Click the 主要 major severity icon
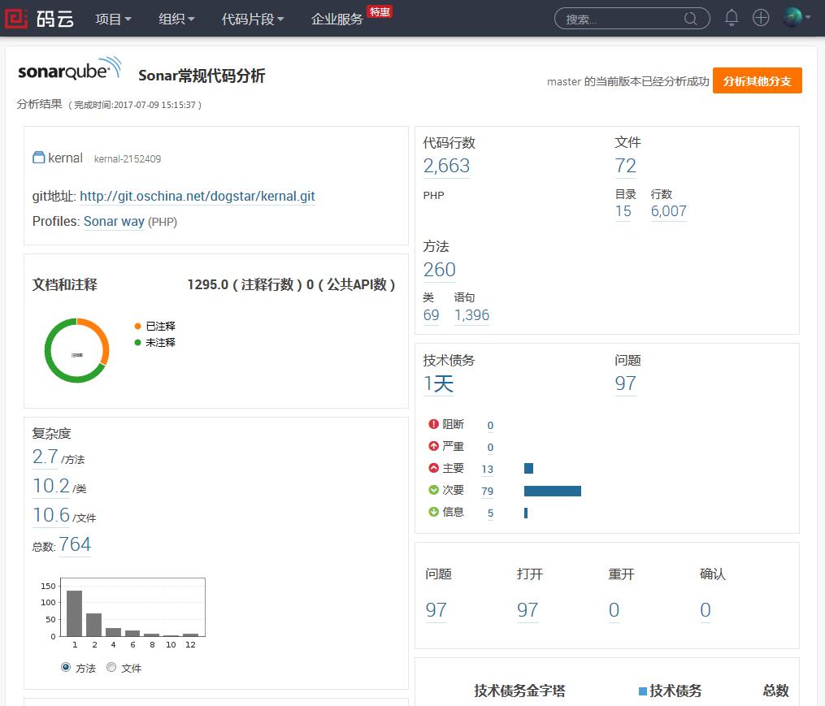Image resolution: width=825 pixels, height=706 pixels. [433, 468]
